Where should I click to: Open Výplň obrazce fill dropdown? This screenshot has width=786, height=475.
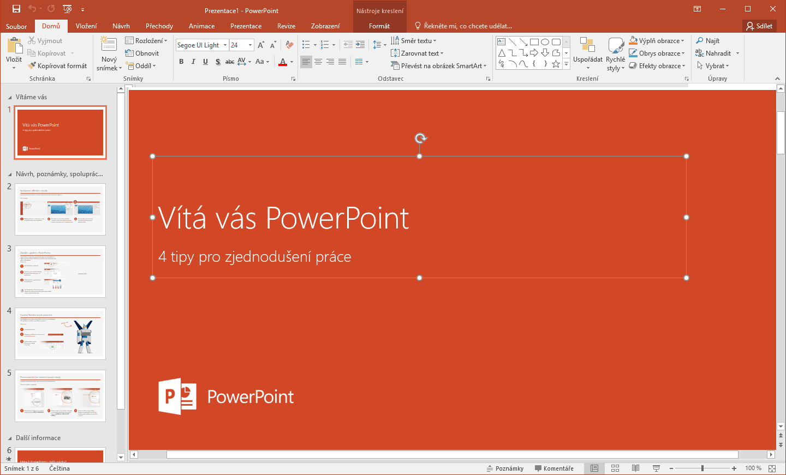(x=657, y=40)
